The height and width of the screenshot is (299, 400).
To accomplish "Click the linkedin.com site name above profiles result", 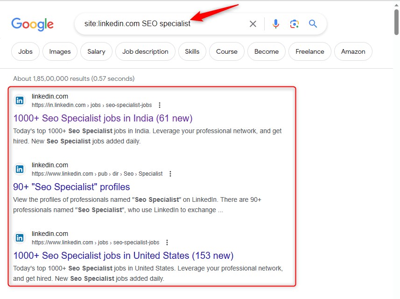I will pyautogui.click(x=50, y=165).
